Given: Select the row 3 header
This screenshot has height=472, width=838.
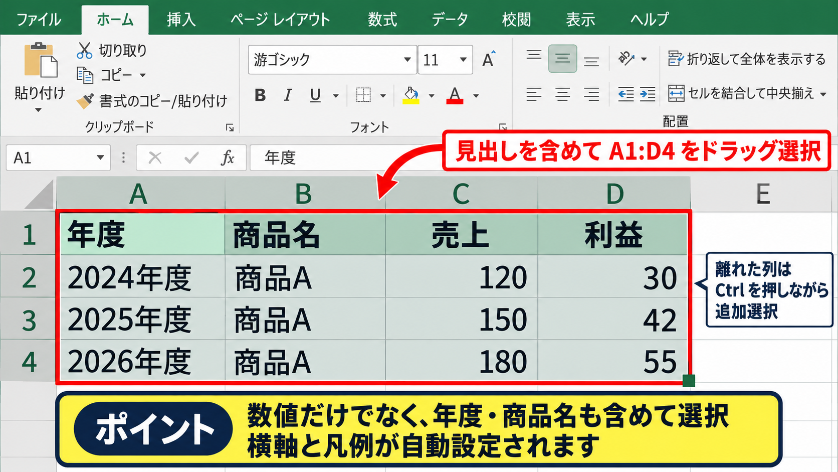Looking at the screenshot, I should (x=29, y=320).
